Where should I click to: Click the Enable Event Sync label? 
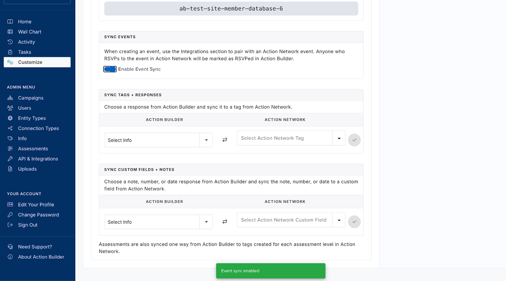click(x=139, y=69)
